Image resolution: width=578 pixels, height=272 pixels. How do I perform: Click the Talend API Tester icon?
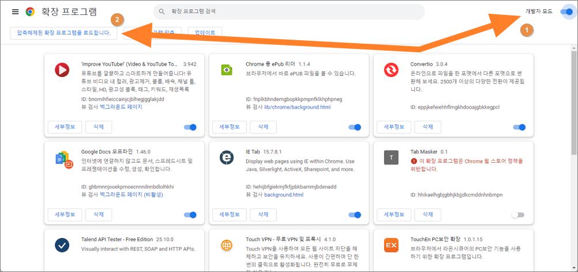(x=62, y=245)
